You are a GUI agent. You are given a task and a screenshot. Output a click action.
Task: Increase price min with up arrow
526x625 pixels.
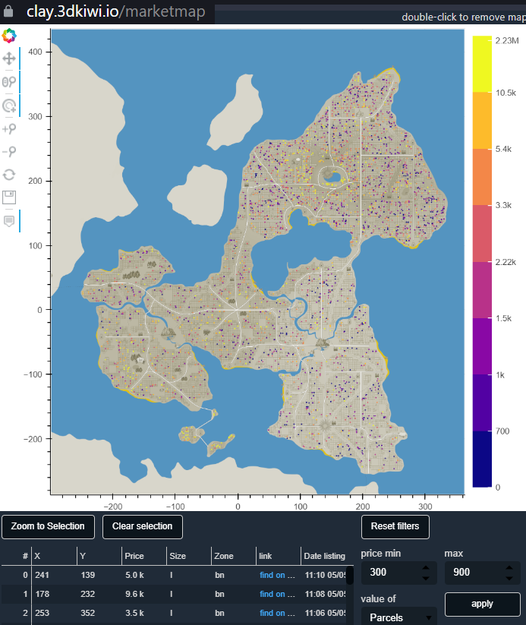(x=426, y=567)
